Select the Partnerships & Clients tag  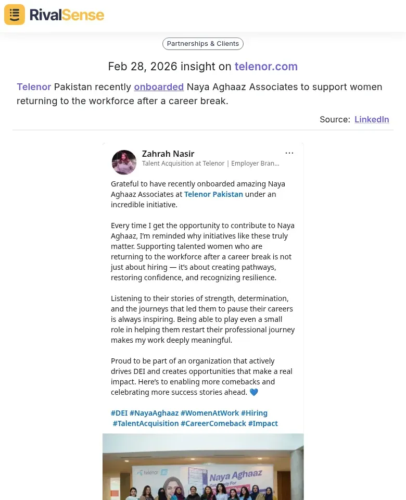[x=203, y=44]
